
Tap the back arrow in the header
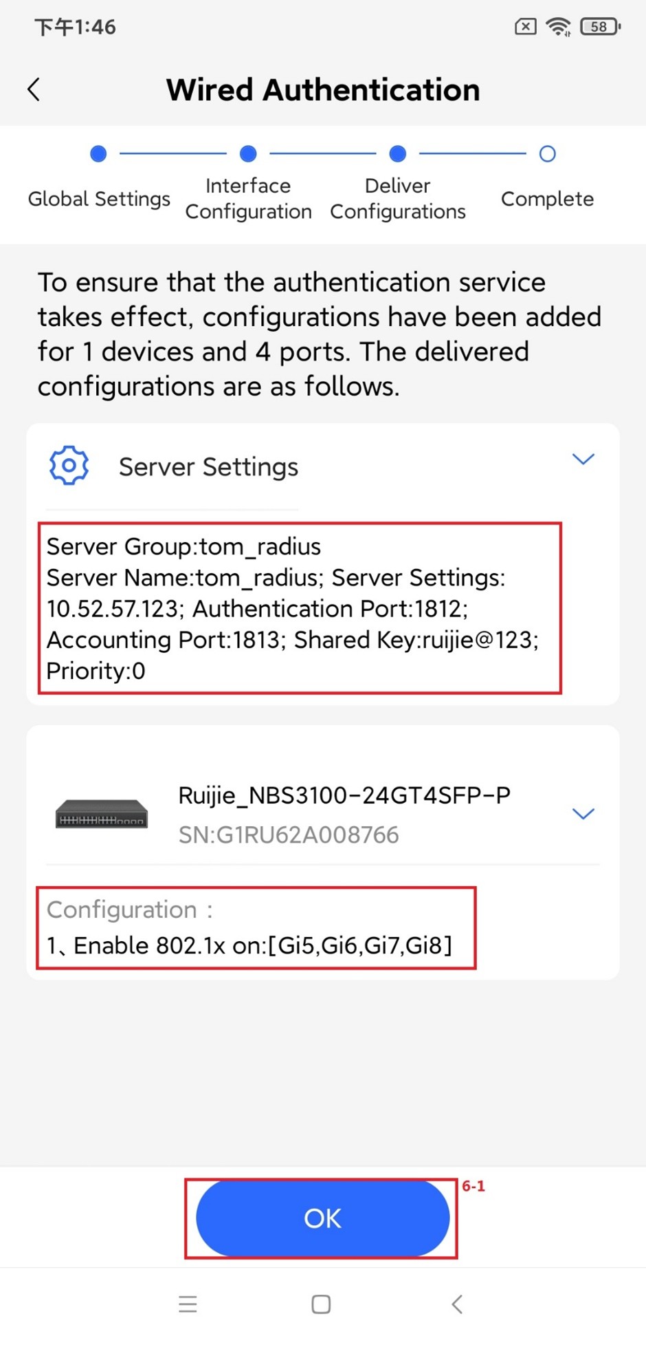[34, 89]
